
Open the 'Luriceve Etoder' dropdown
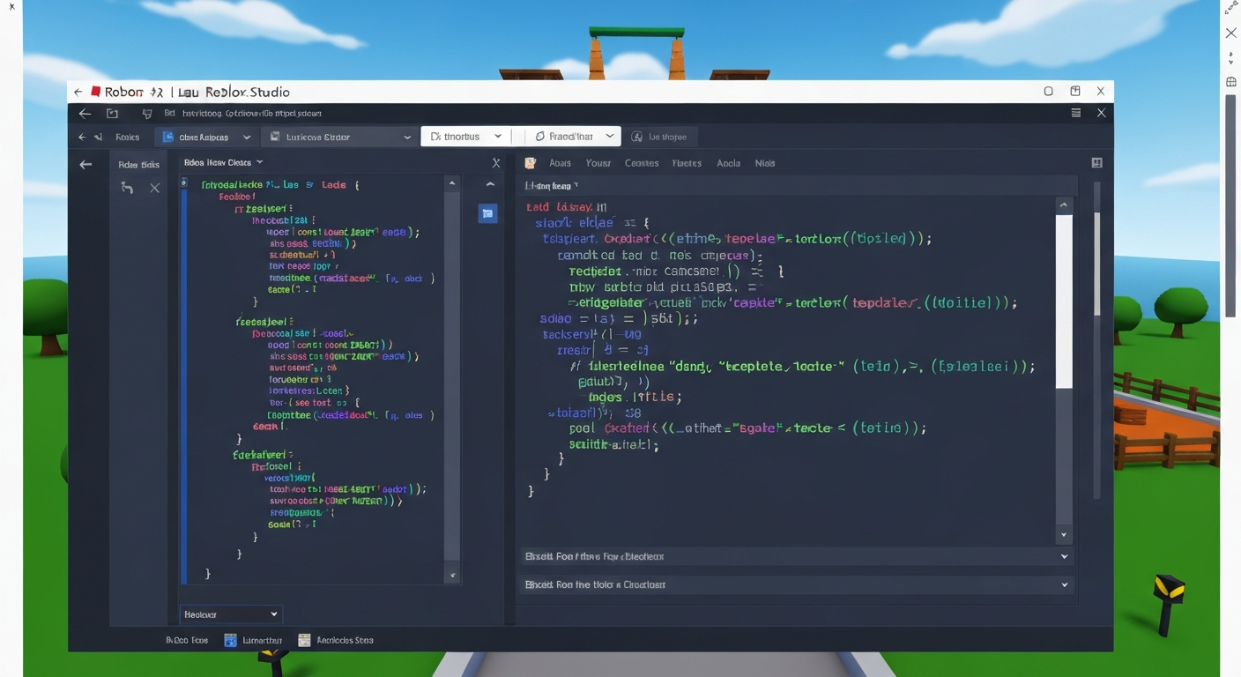point(340,137)
